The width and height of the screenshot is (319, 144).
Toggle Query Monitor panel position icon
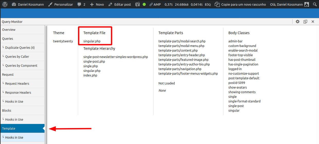click(305, 22)
